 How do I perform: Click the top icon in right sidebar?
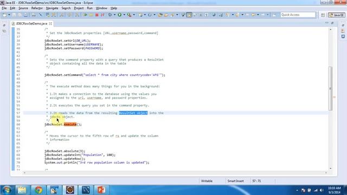tap(343, 25)
